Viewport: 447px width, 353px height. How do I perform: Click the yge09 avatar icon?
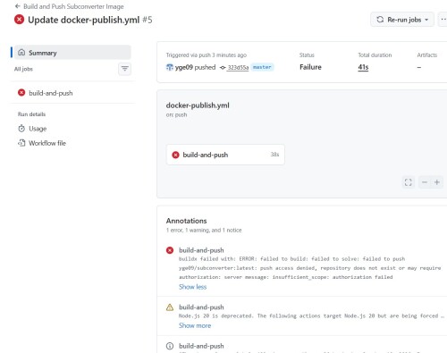click(x=170, y=67)
